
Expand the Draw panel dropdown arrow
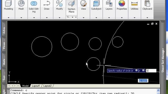click(x=47, y=17)
